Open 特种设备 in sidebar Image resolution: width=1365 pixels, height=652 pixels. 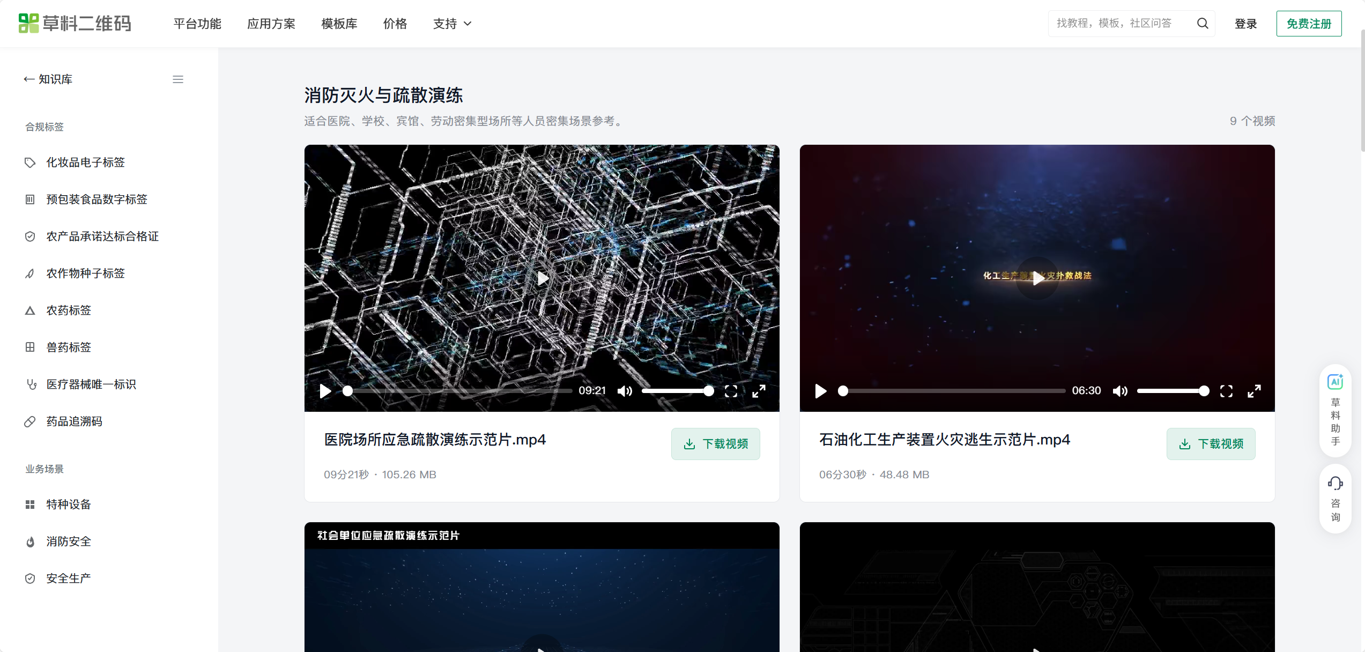tap(69, 505)
